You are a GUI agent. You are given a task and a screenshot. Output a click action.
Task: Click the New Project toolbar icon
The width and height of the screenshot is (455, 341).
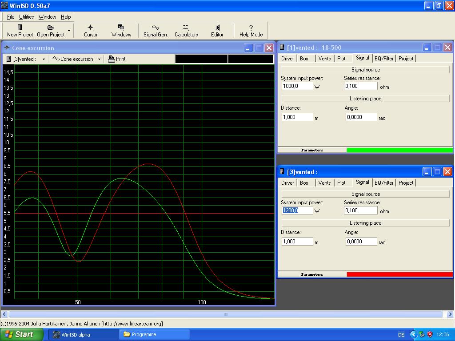coord(20,28)
